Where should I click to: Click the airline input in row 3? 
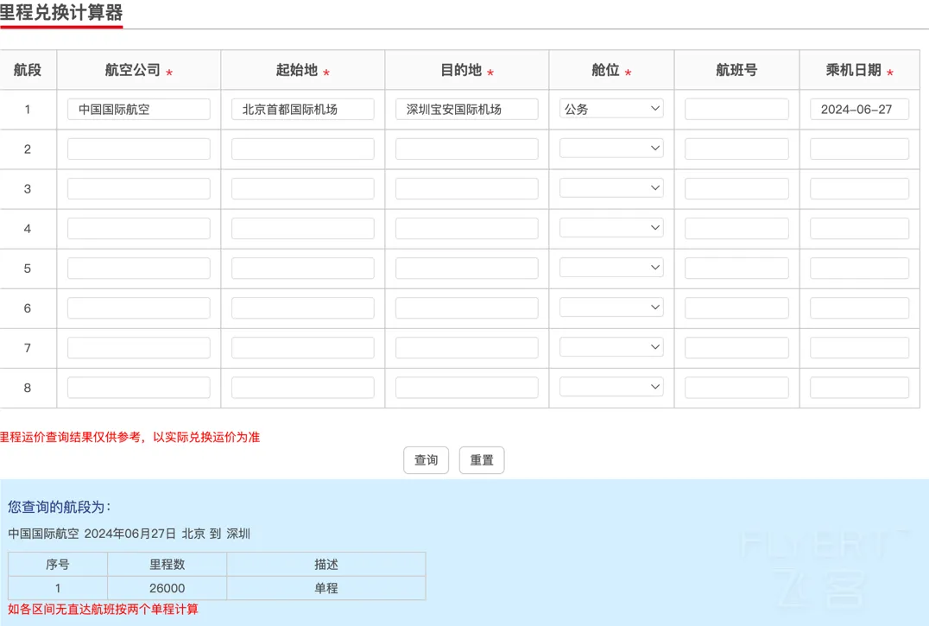tap(139, 188)
